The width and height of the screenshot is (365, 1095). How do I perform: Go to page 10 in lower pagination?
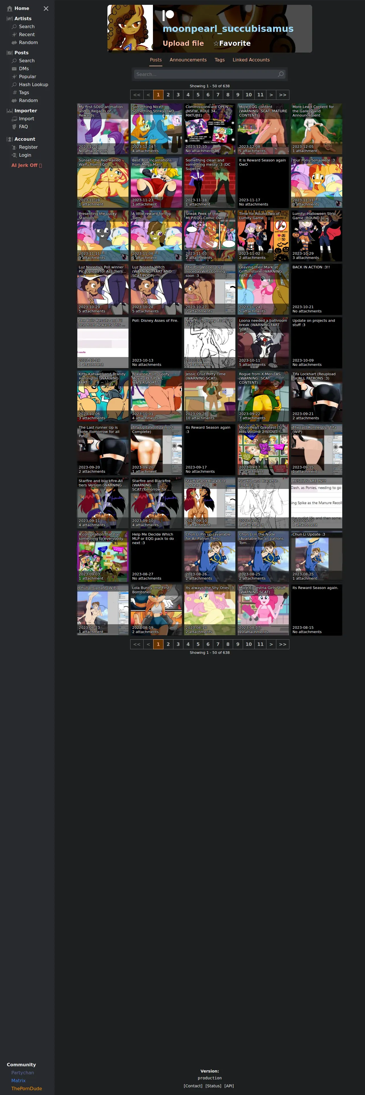[x=248, y=644]
